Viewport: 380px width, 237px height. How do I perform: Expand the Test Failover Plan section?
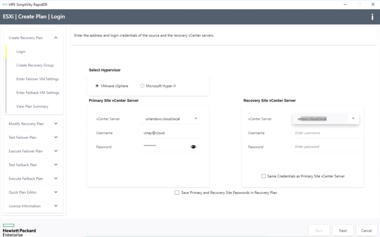point(56,137)
